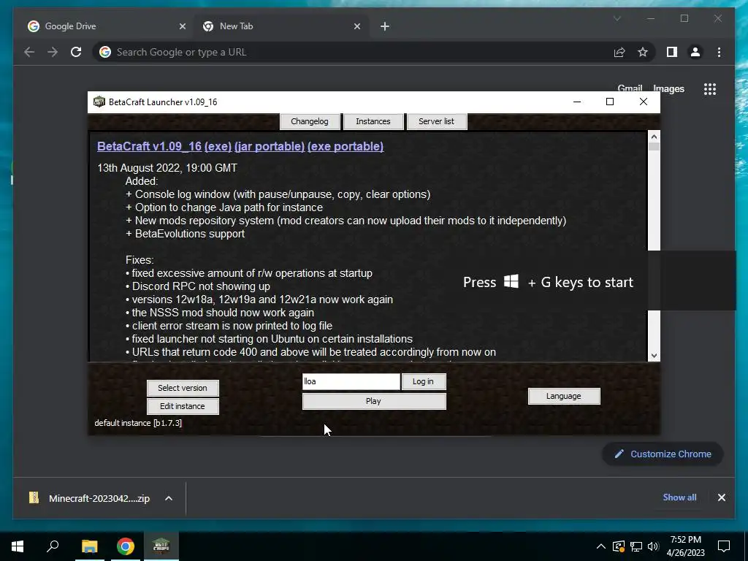Click the BetaCraft taskbar icon
This screenshot has width=748, height=561.
pos(161,546)
